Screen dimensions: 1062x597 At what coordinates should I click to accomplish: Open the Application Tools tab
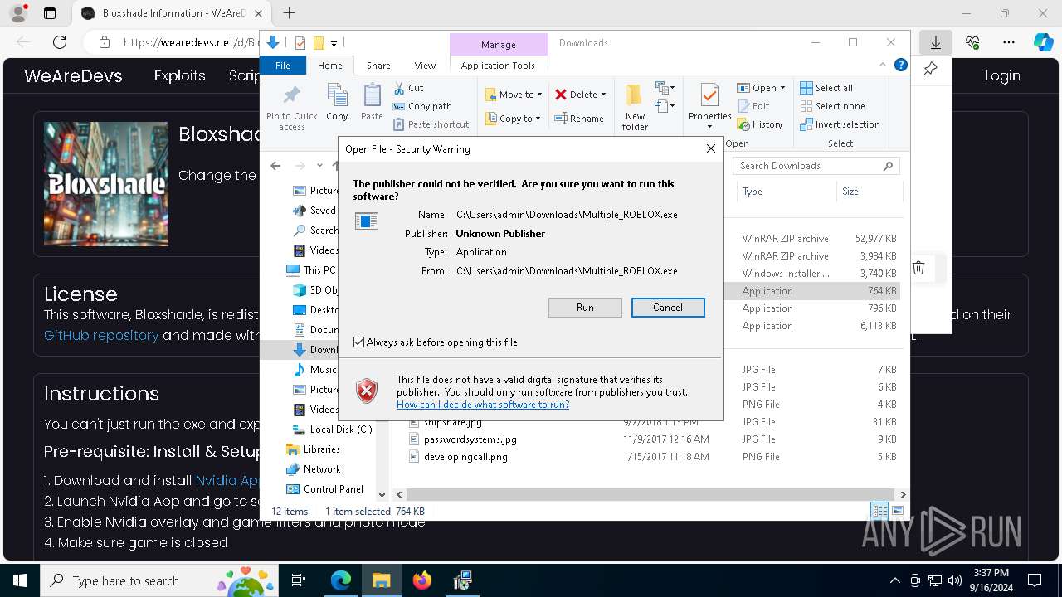(498, 66)
